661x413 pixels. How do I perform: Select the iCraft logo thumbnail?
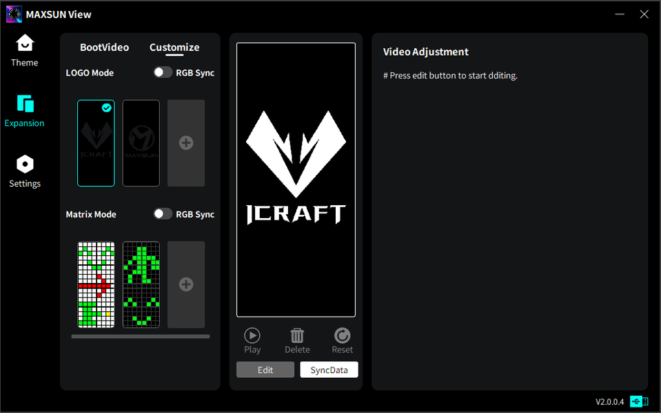pyautogui.click(x=96, y=143)
